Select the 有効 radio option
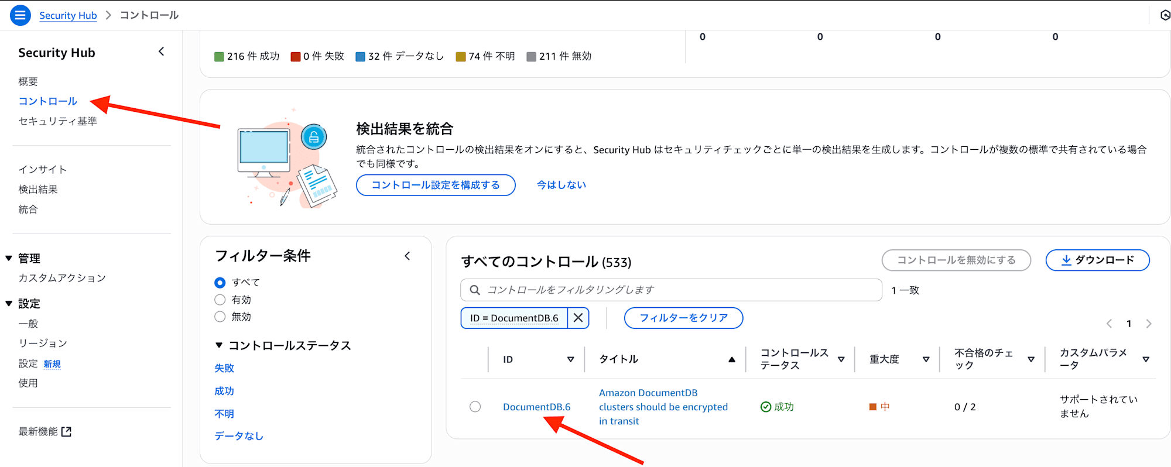This screenshot has height=467, width=1171. point(220,300)
